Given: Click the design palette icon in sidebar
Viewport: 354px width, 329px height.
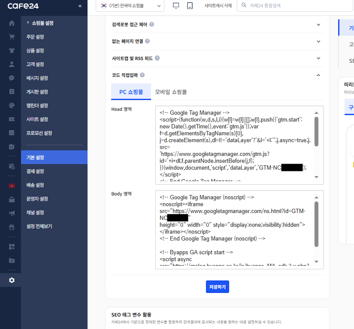Looking at the screenshot, I should click(x=11, y=105).
